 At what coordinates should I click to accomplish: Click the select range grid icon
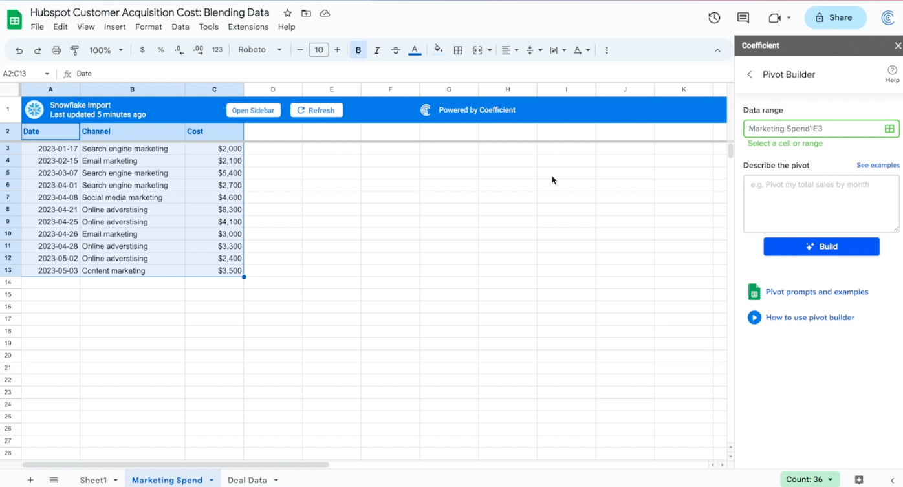pos(889,129)
